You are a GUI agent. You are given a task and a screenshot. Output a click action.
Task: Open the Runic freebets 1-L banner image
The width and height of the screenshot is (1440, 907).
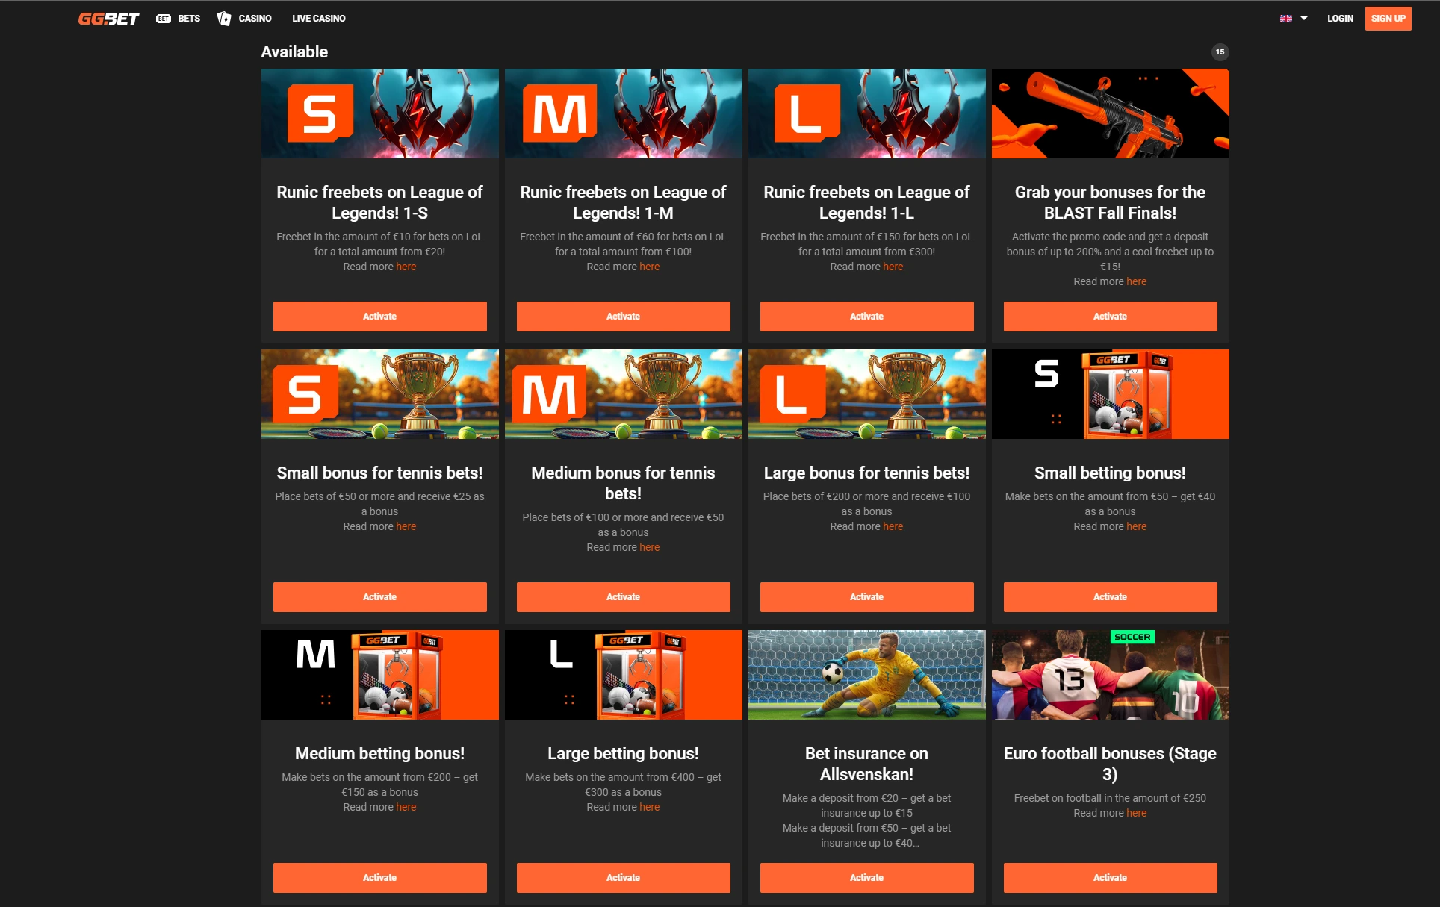[867, 113]
